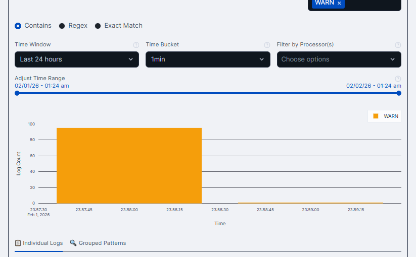Remove the WARN filter tag
Image resolution: width=416 pixels, height=257 pixels.
(339, 3)
